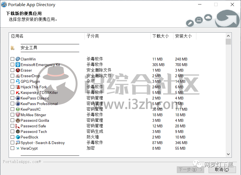
Task: Click the 安全工具 category folder icon
Action: tap(13, 48)
